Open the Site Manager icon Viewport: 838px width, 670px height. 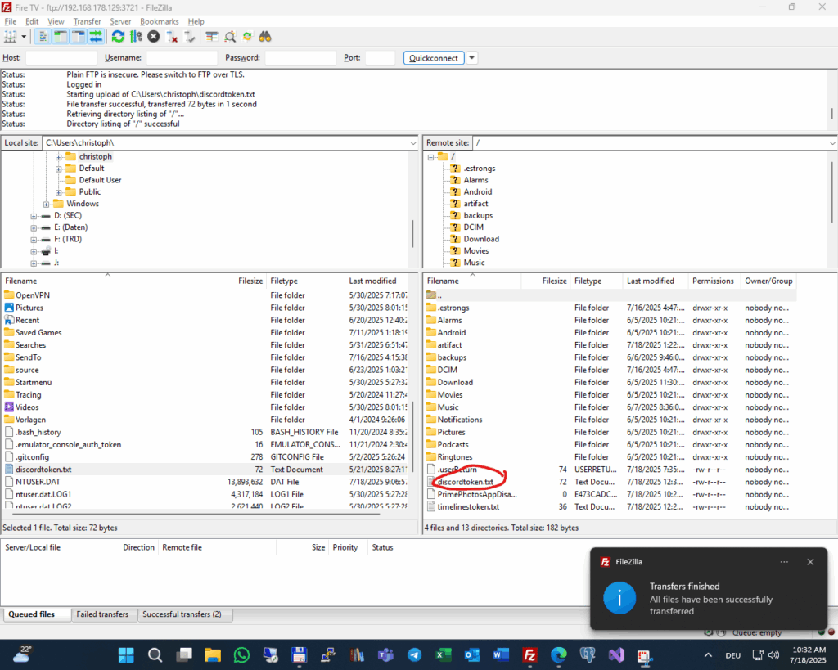click(11, 37)
